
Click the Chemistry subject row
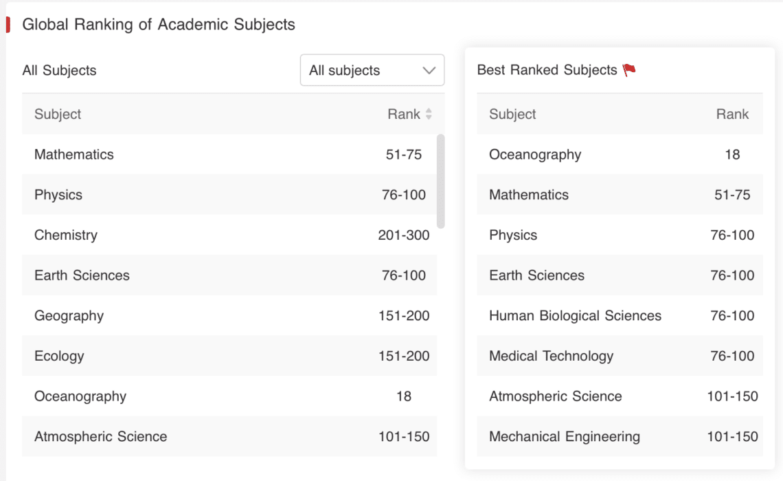[66, 235]
